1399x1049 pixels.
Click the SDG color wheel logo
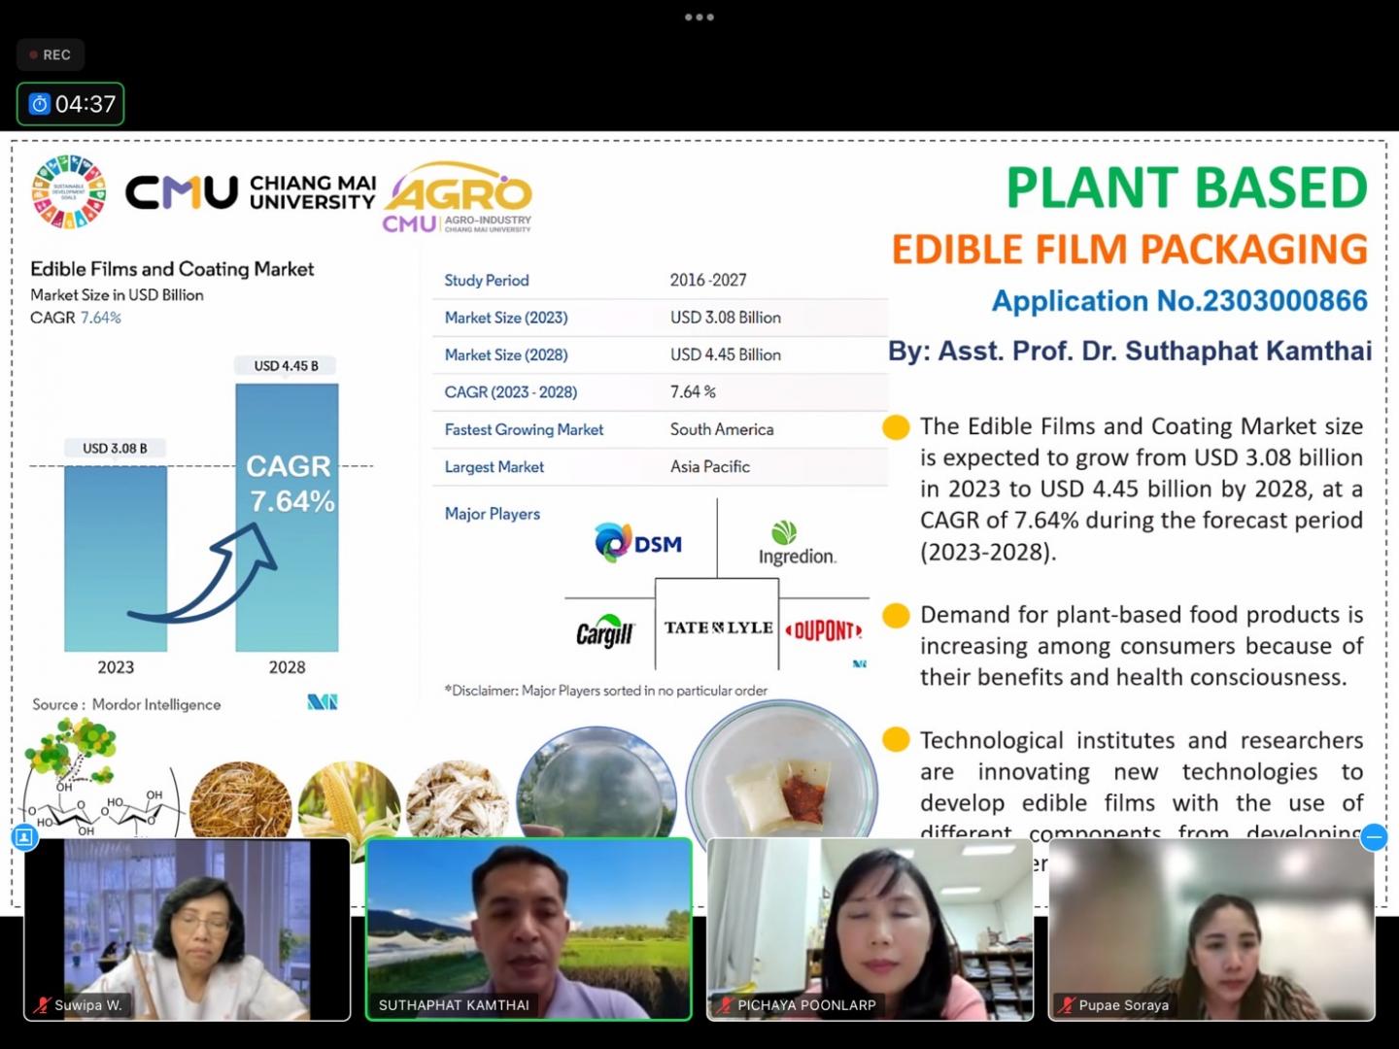click(x=68, y=192)
